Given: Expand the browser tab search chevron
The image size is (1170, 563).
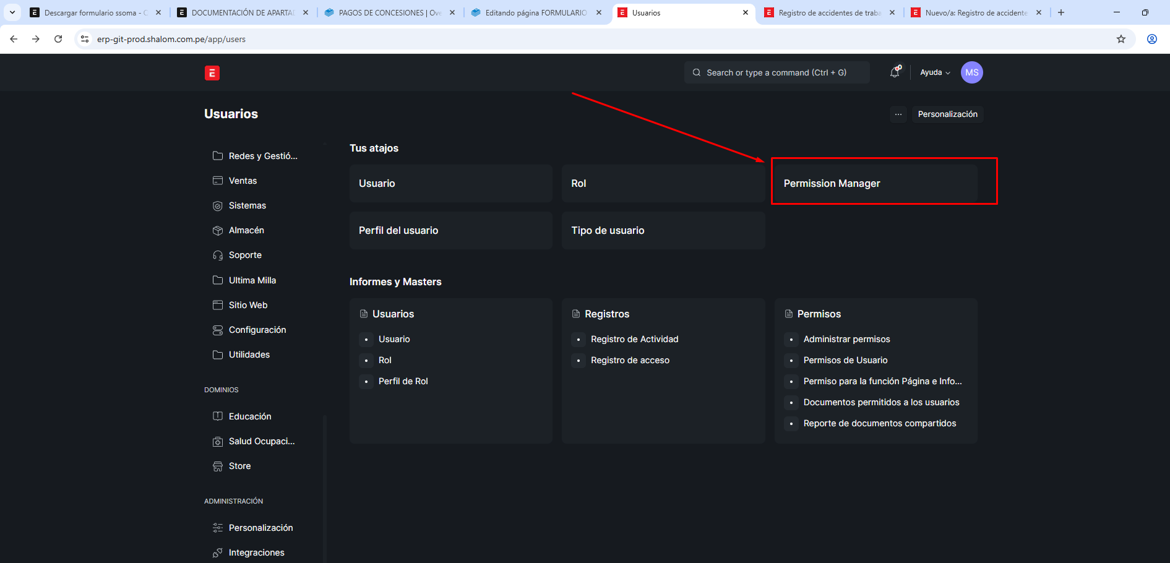Looking at the screenshot, I should click(12, 12).
